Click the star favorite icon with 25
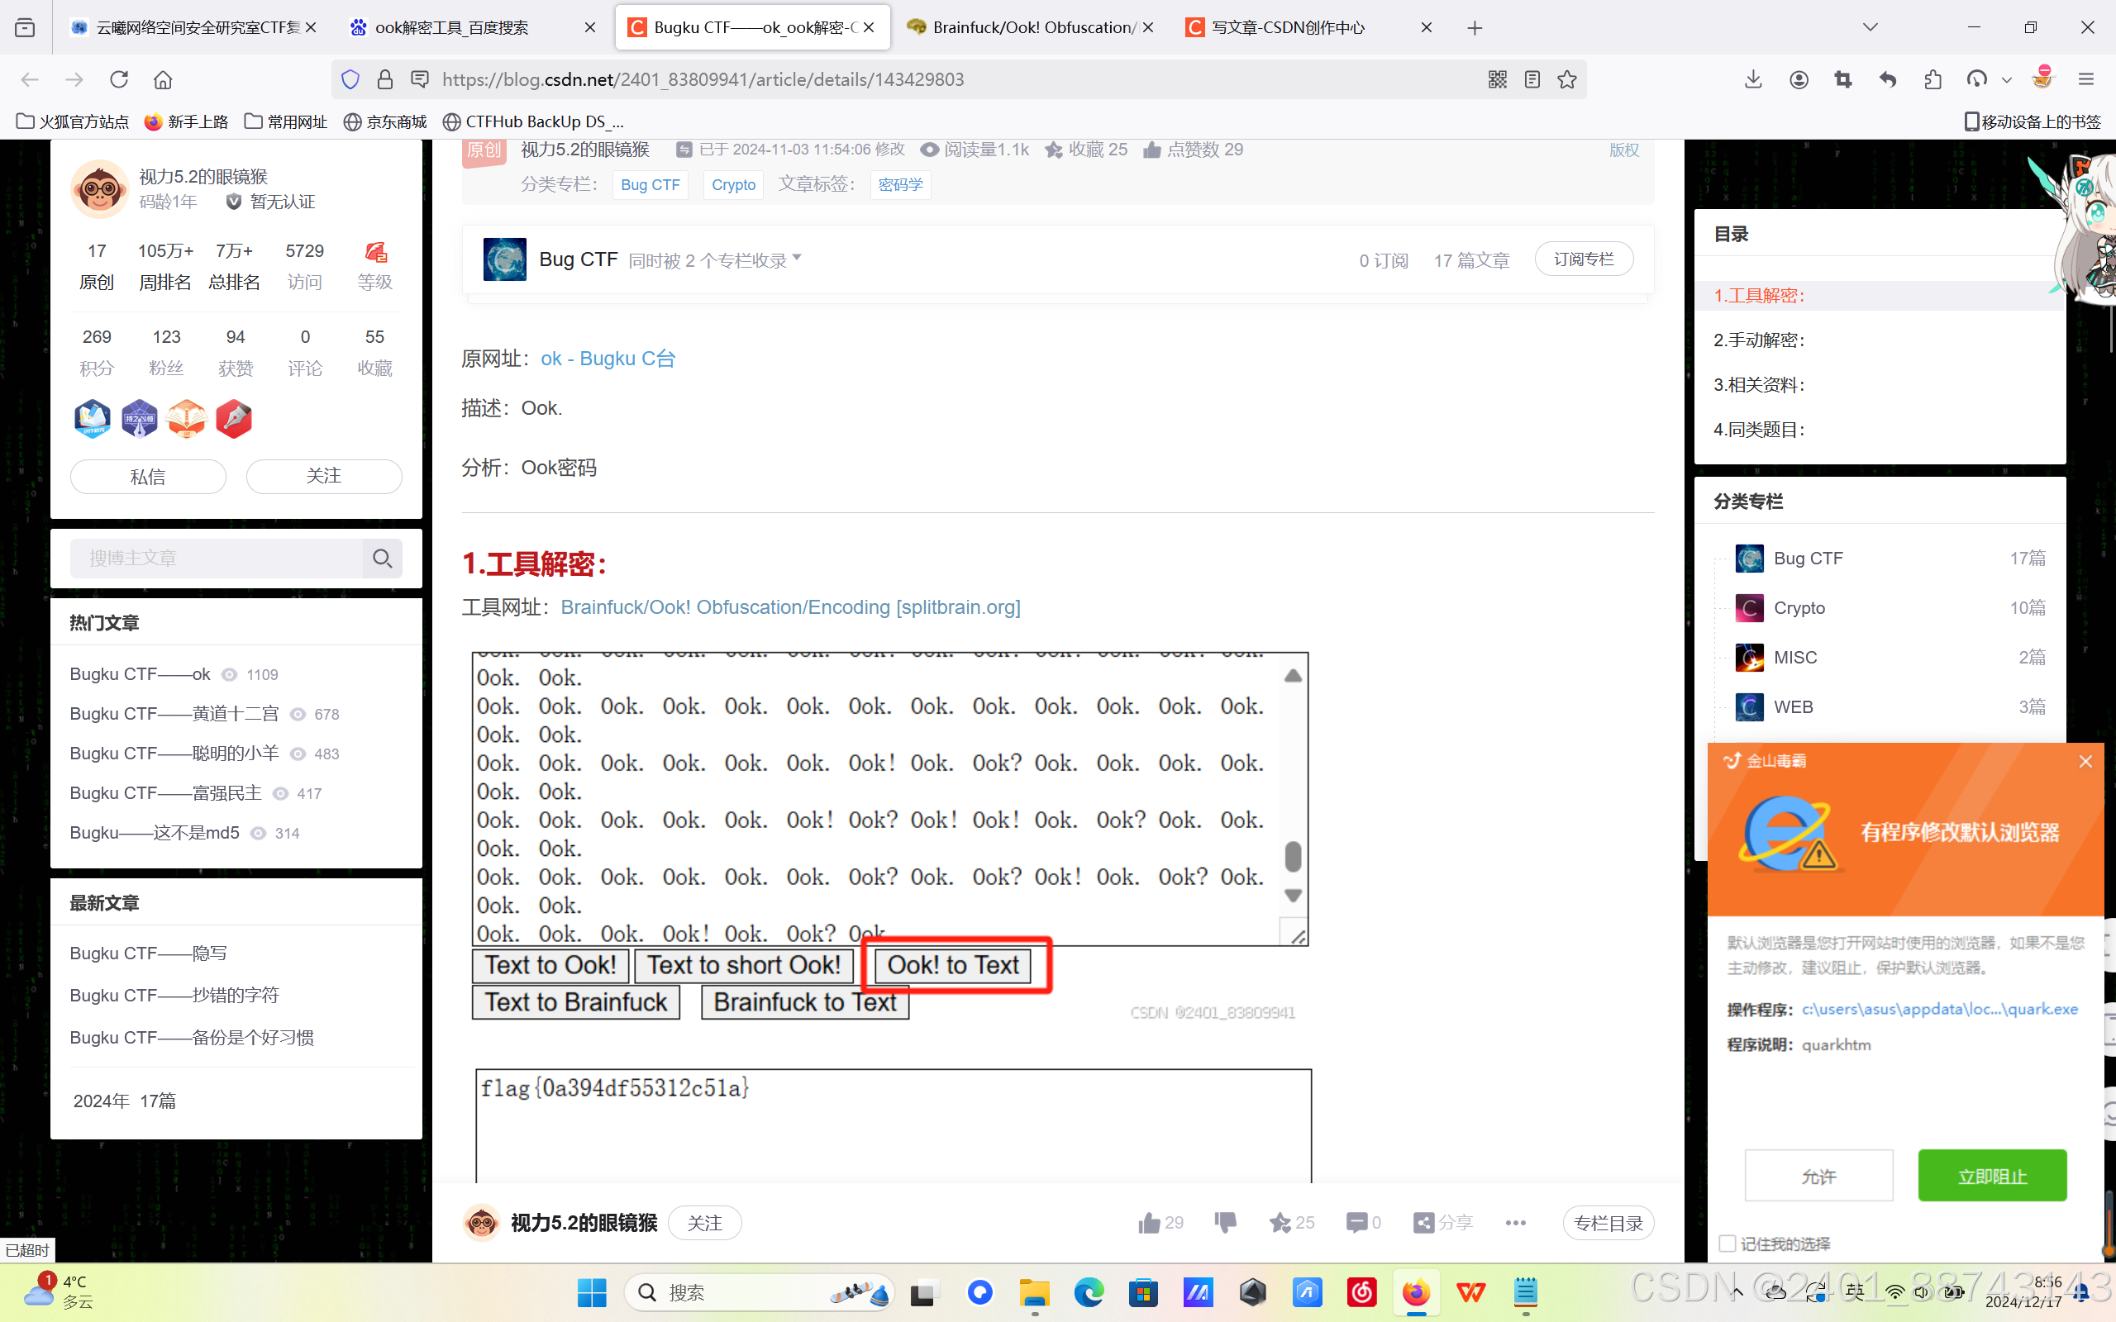 (x=1280, y=1222)
